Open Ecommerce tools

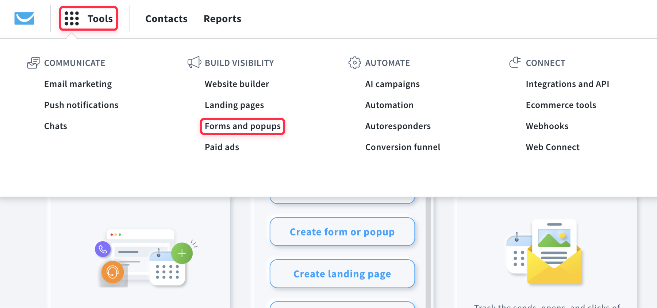(561, 105)
